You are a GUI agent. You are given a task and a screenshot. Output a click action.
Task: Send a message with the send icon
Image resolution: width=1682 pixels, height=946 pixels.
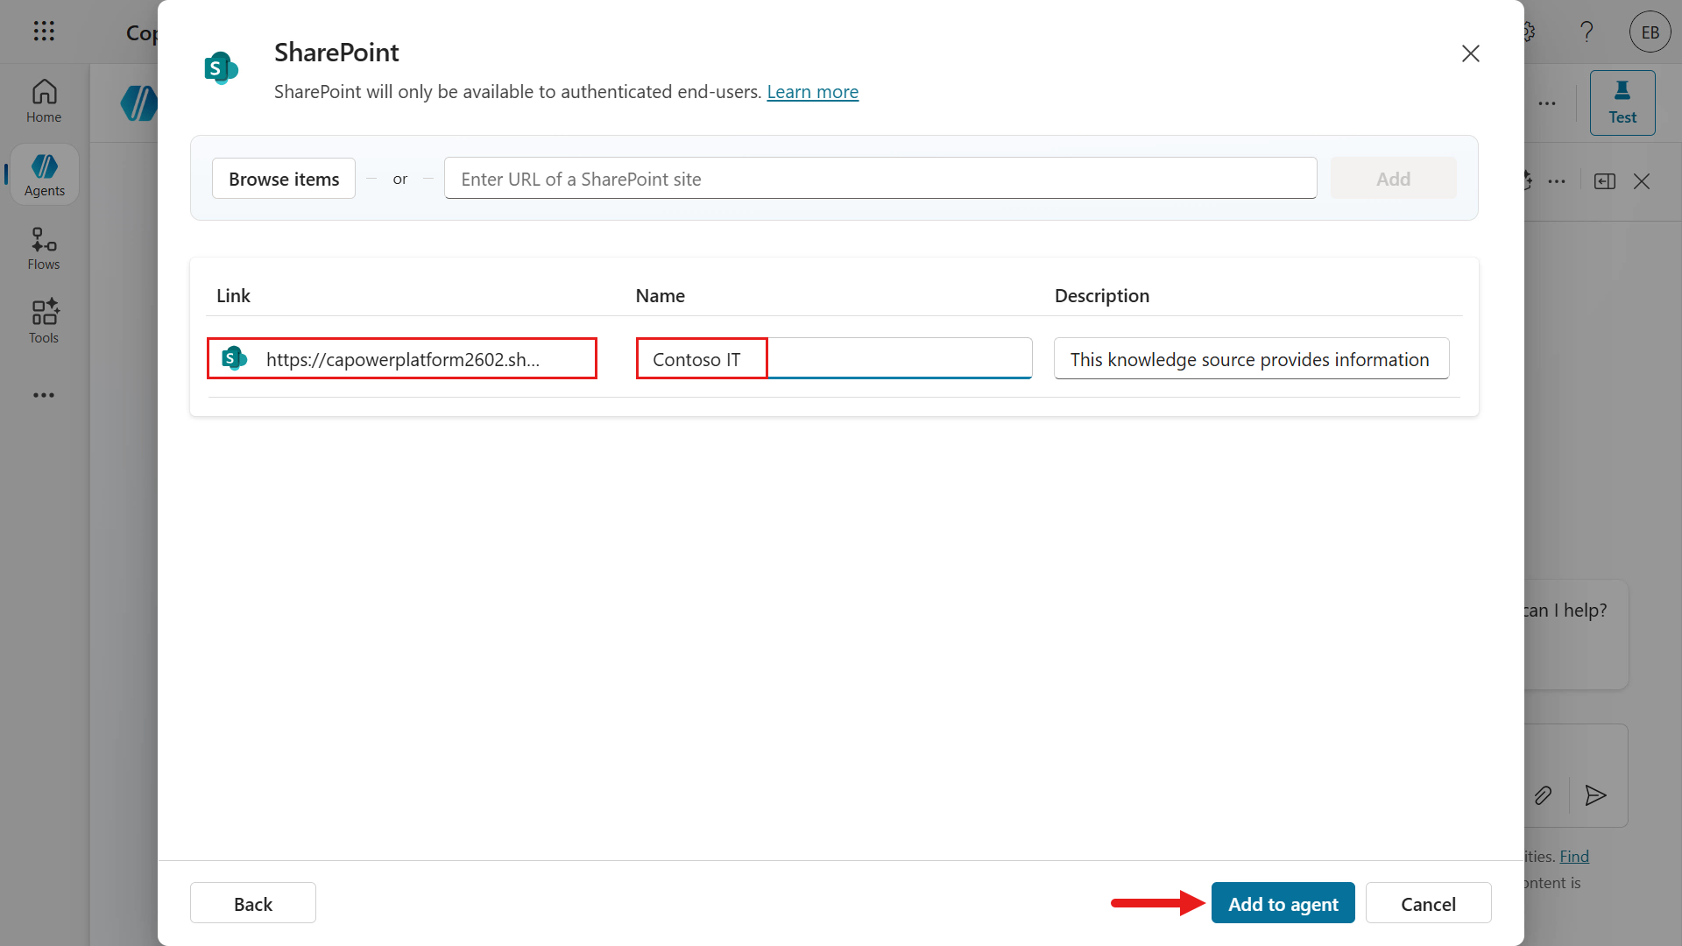coord(1595,795)
